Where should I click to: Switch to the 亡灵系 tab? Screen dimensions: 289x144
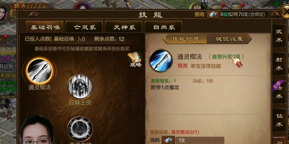tap(84, 27)
